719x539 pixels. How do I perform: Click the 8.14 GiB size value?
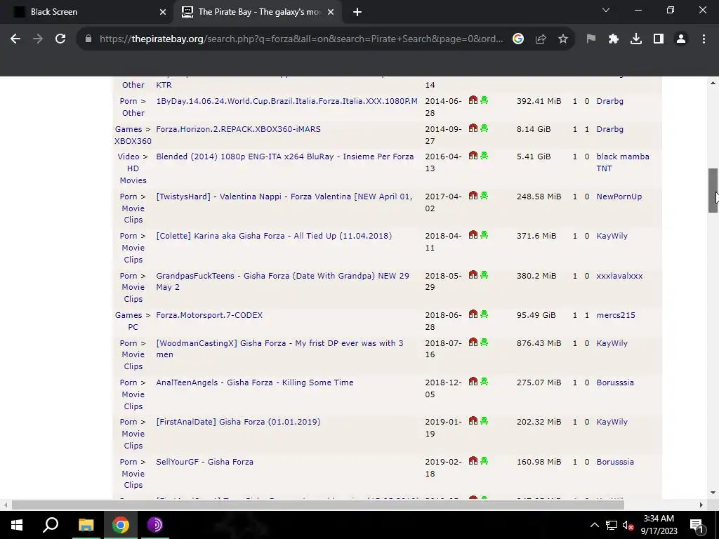[534, 129]
